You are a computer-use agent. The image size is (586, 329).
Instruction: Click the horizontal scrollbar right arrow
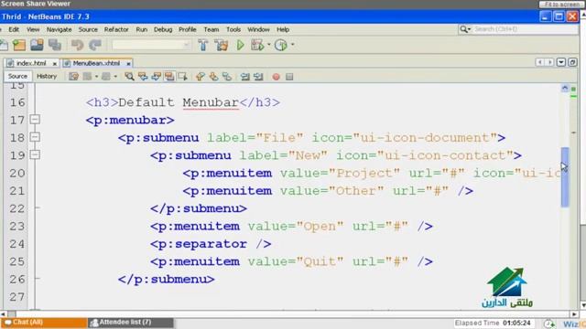click(574, 314)
